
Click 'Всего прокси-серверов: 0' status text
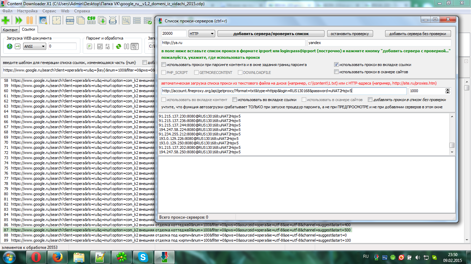click(x=184, y=217)
